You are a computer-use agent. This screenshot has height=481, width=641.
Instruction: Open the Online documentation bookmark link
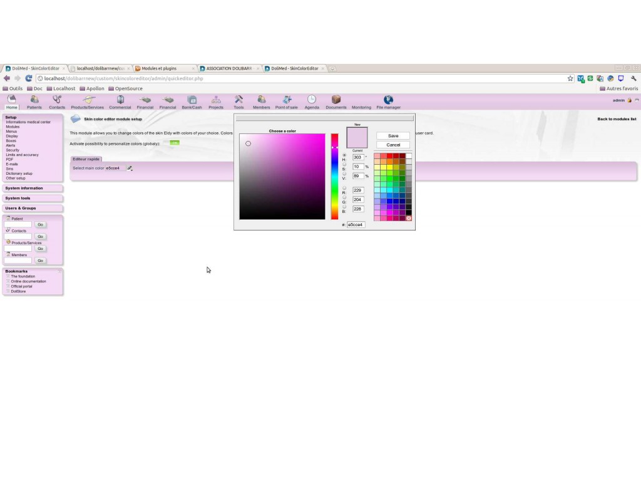click(28, 281)
